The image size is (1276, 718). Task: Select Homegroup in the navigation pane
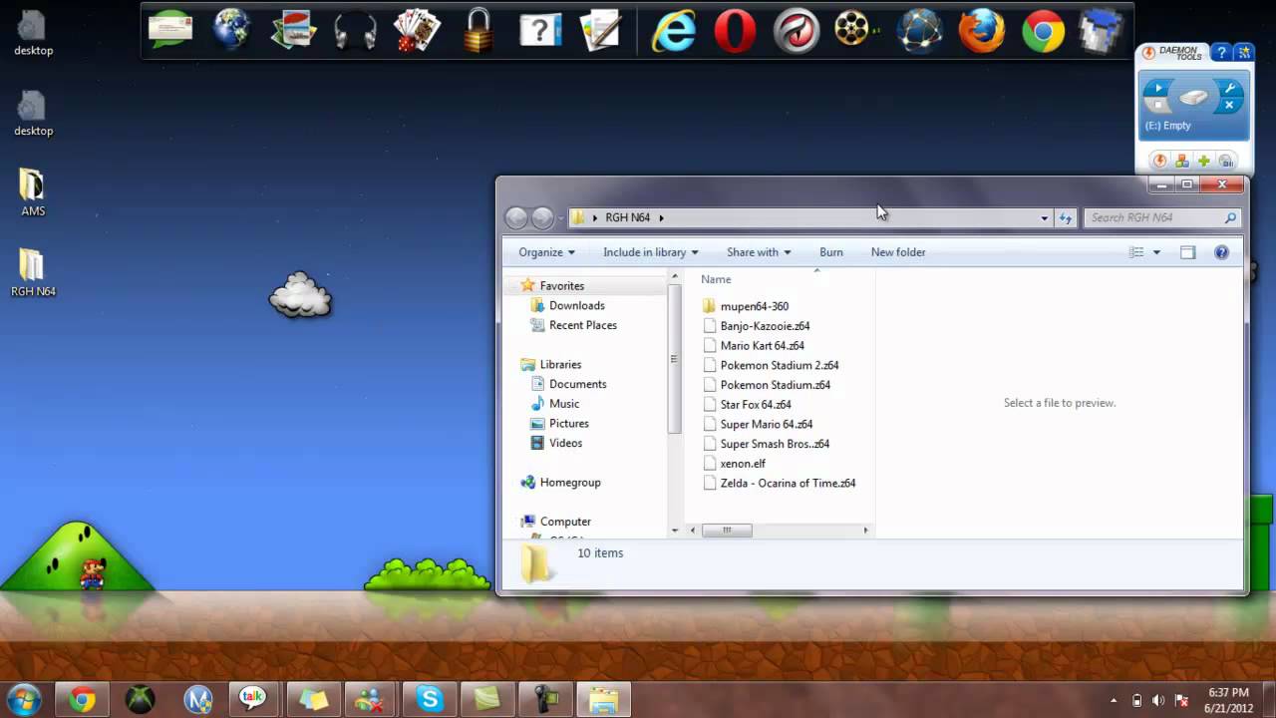click(x=570, y=483)
